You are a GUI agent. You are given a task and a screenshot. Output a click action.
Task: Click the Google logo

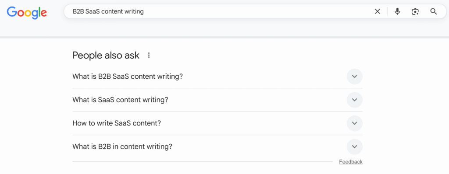(27, 13)
